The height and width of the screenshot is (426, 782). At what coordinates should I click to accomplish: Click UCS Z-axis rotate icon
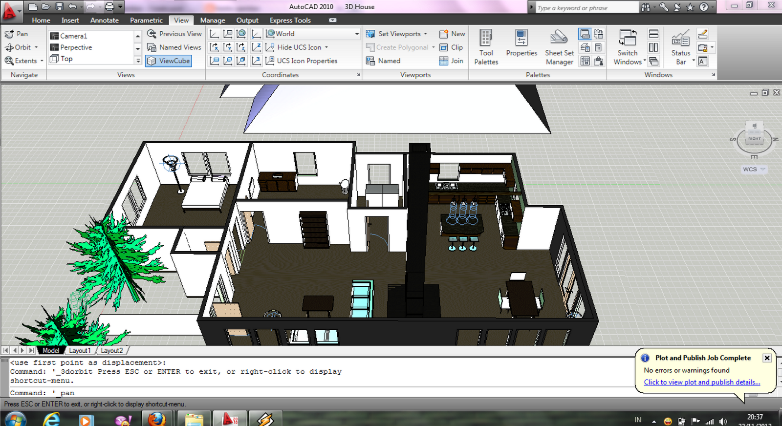[241, 47]
